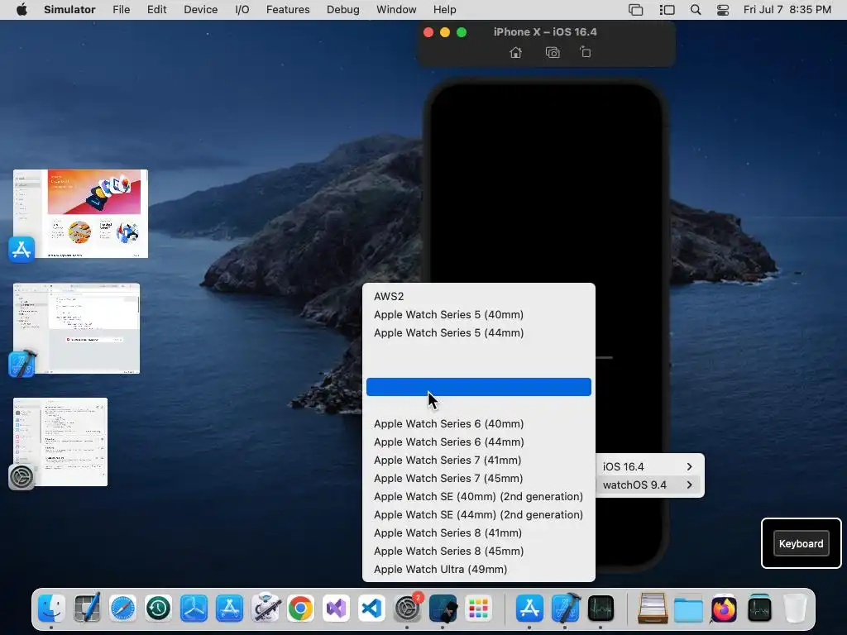
Task: Open Activity Monitor beside Xcode in Dock
Action: tap(601, 608)
